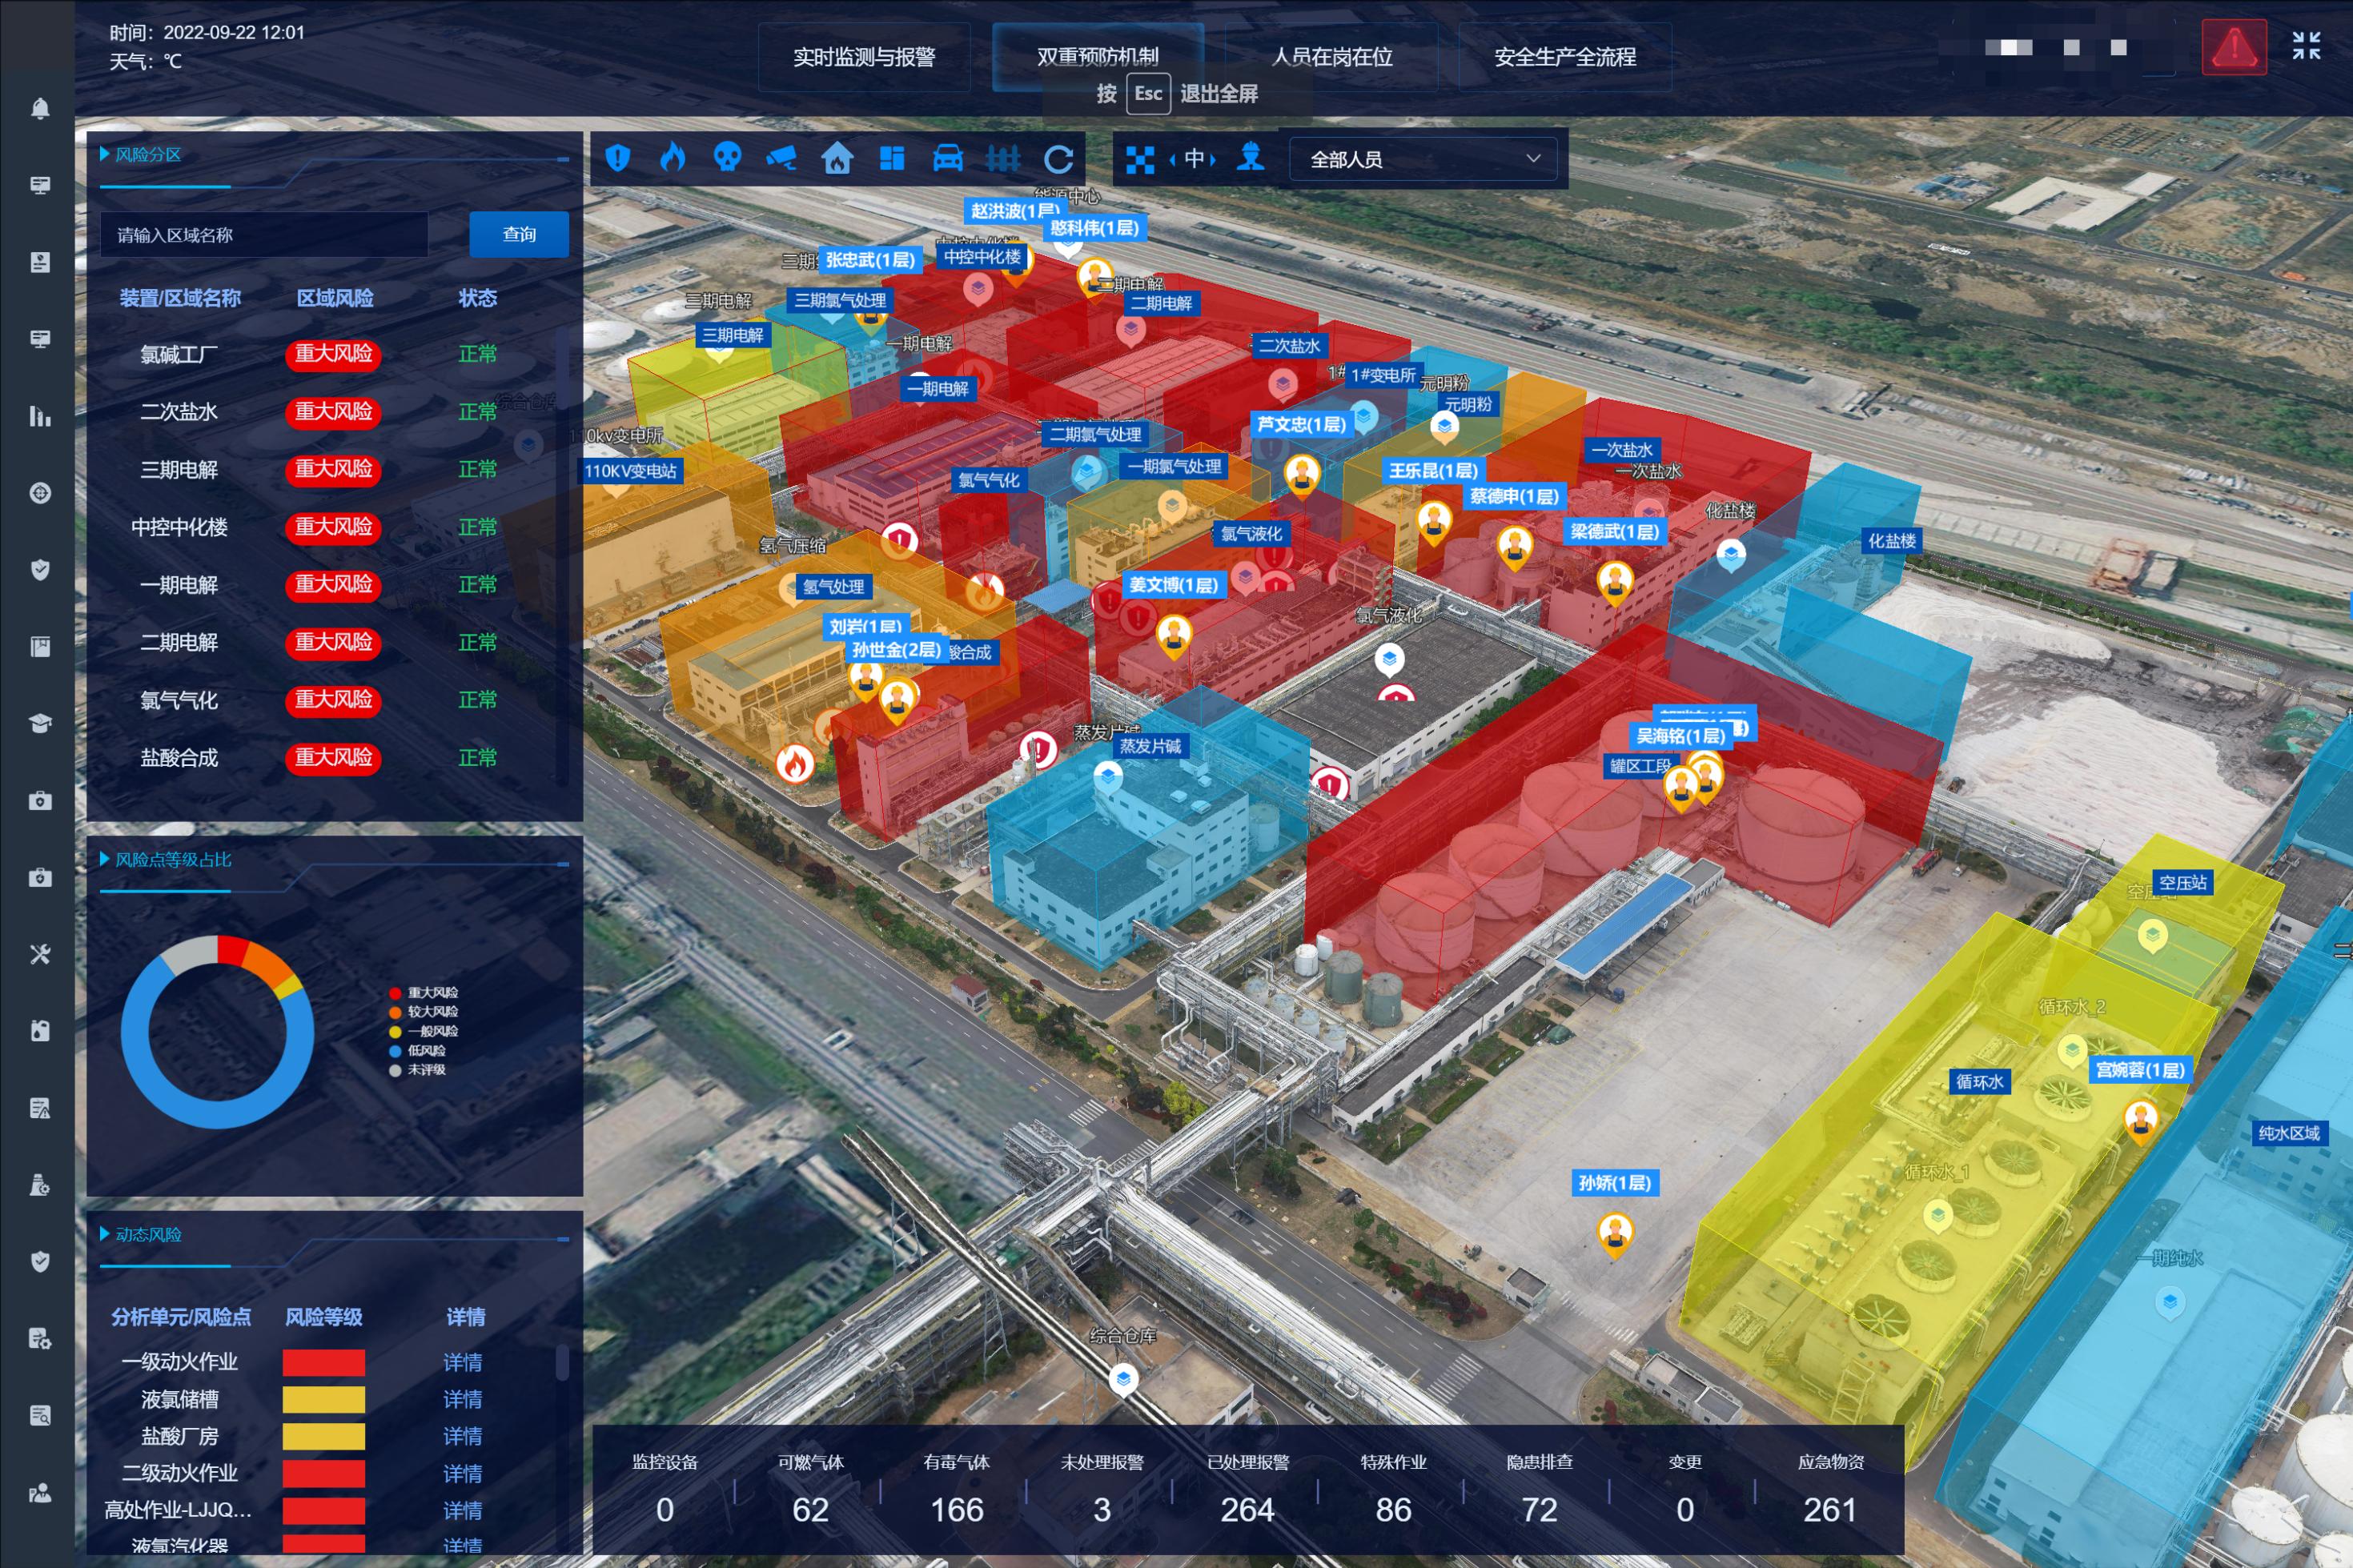This screenshot has height=1568, width=2353.
Task: Switch to 实时监测与报警 tab
Action: pos(864,57)
